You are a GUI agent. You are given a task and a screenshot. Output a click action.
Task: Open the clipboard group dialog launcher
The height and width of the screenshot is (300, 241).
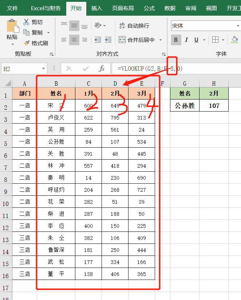52,54
